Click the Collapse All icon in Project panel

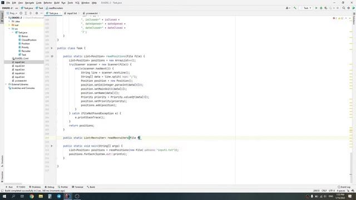(x=31, y=13)
